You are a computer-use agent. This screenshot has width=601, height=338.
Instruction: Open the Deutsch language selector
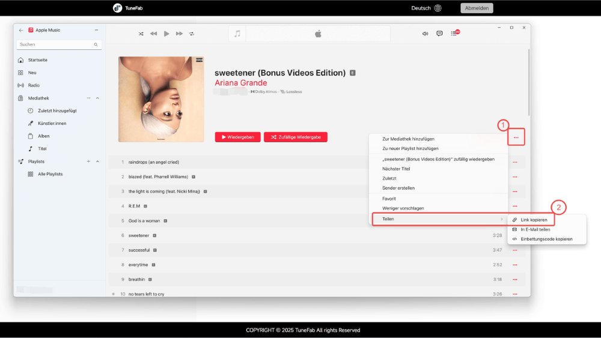click(421, 8)
